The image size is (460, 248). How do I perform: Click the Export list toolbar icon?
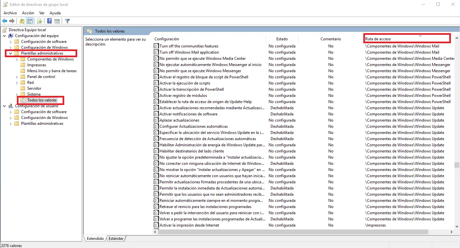[40, 21]
